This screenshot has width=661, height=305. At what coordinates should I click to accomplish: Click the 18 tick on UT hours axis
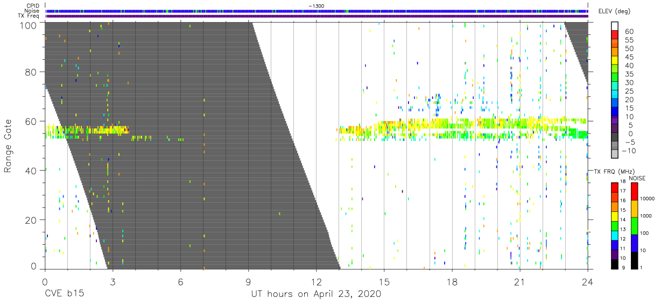(452, 282)
